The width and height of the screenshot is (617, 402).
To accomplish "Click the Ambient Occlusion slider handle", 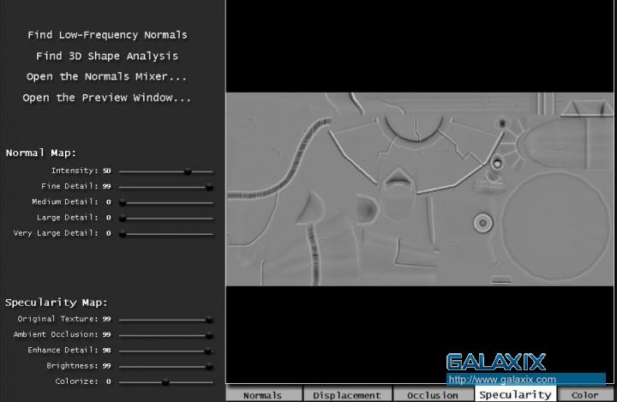I will pos(209,335).
